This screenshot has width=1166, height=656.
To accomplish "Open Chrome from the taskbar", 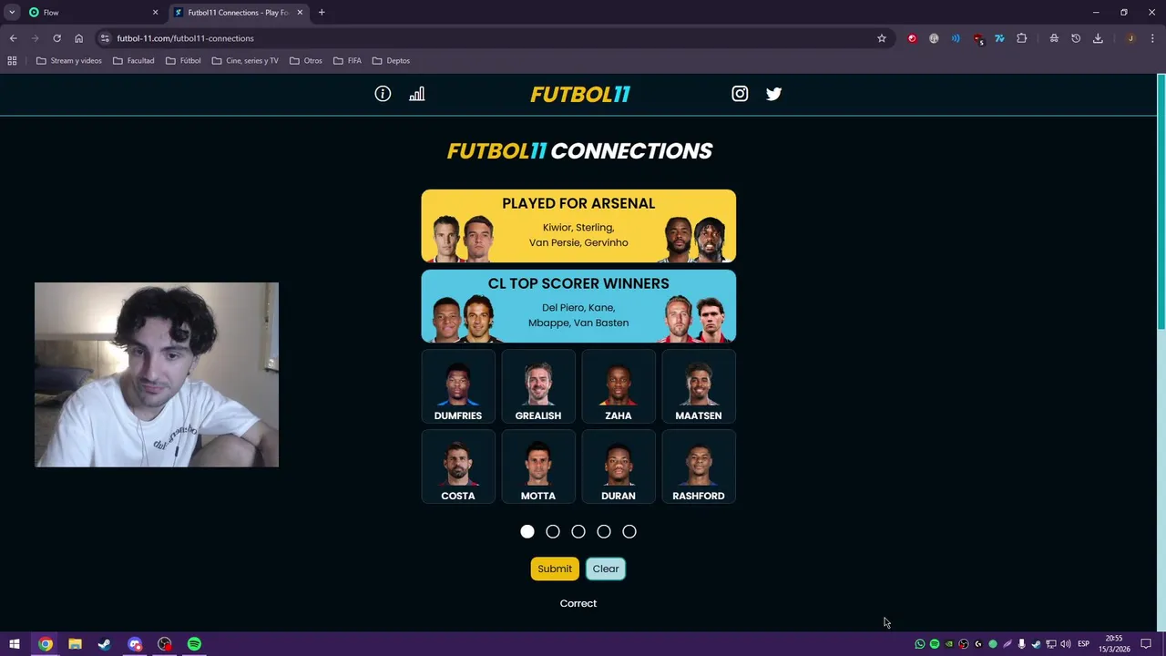I will coord(45,644).
